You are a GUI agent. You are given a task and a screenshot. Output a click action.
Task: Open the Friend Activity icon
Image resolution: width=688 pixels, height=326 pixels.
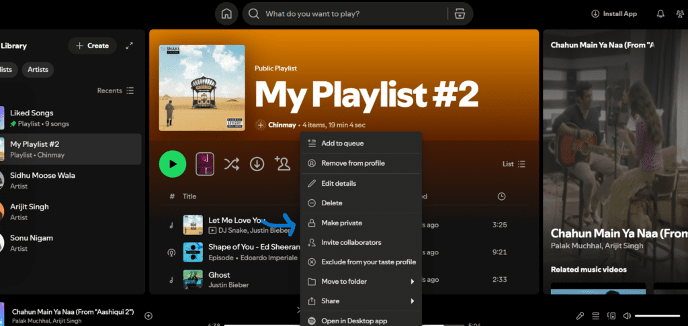[681, 14]
